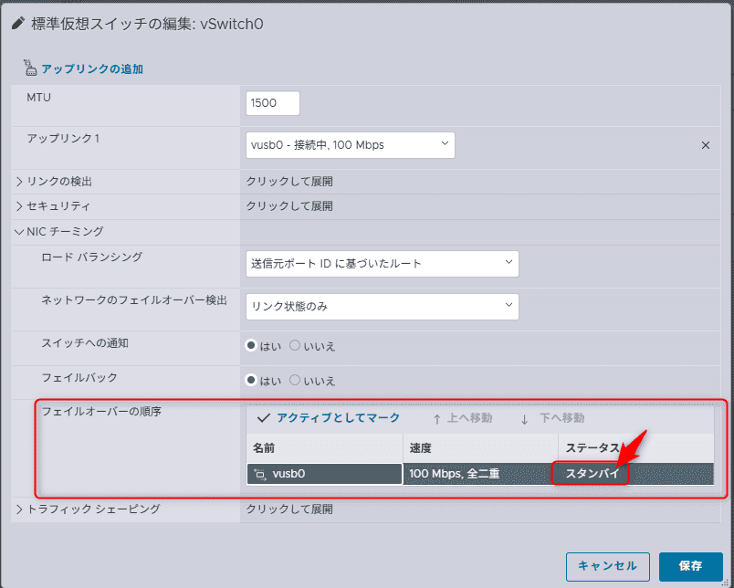Click the ステータス column header
This screenshot has width=734, height=588.
(x=636, y=448)
